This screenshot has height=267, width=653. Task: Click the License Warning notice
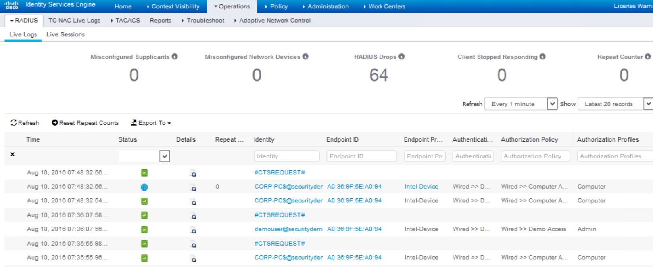[x=633, y=6]
